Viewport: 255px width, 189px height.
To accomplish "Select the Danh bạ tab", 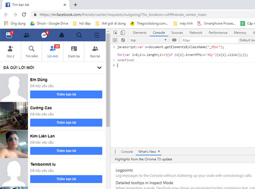I will click(x=74, y=52).
